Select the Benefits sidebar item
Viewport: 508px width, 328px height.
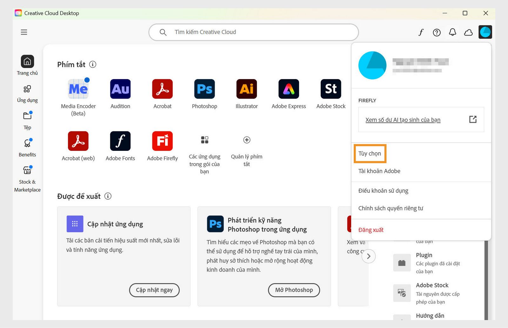[x=27, y=147]
